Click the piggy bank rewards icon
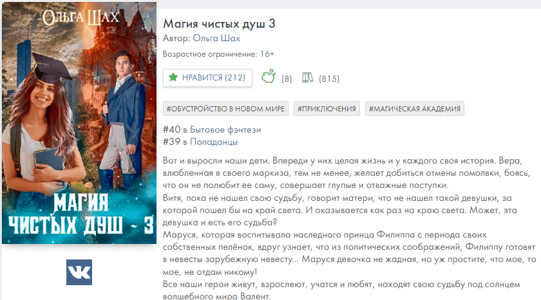The image size is (541, 300). click(269, 77)
